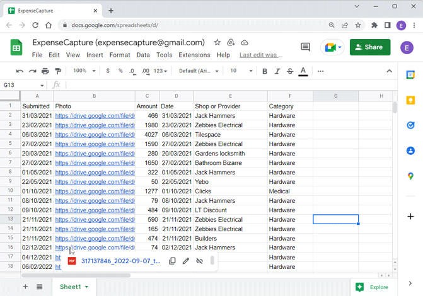Screen dimensions: 423x296
Task: Click the Undo icon in toolbar
Action: click(x=20, y=71)
